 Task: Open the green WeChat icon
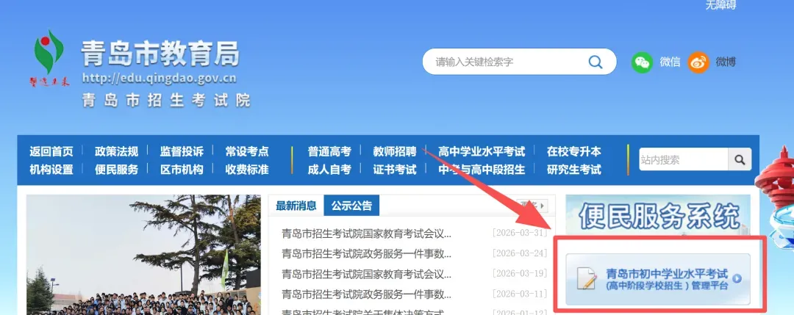(642, 62)
